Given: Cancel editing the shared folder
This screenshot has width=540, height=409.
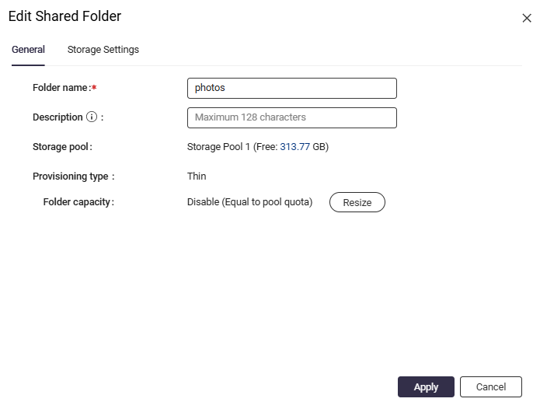Looking at the screenshot, I should click(490, 387).
